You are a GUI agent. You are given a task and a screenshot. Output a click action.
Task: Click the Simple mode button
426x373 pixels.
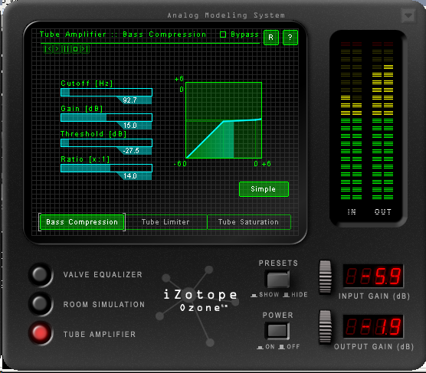pos(264,189)
